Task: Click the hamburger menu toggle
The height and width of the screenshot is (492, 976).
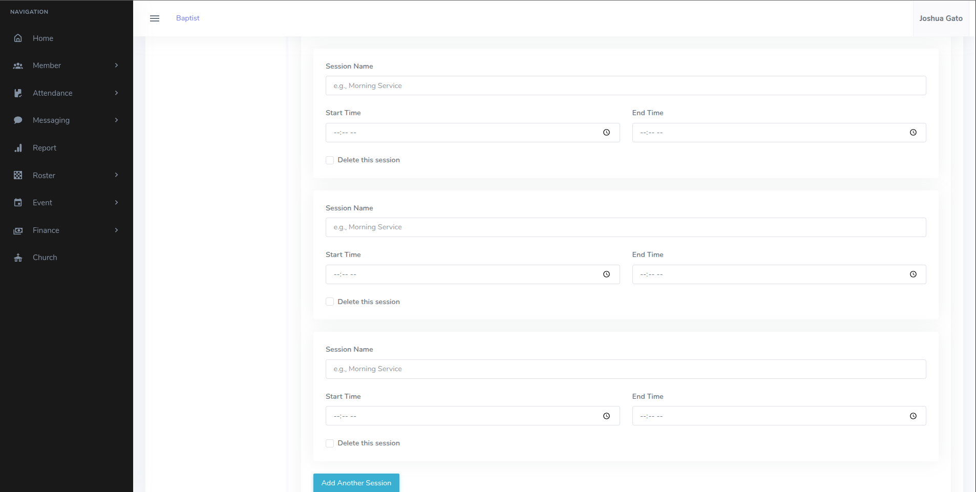Action: pos(155,18)
